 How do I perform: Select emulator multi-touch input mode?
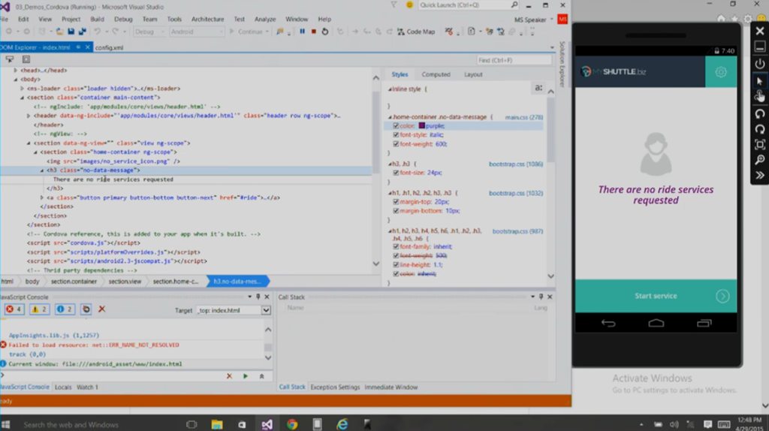click(760, 97)
